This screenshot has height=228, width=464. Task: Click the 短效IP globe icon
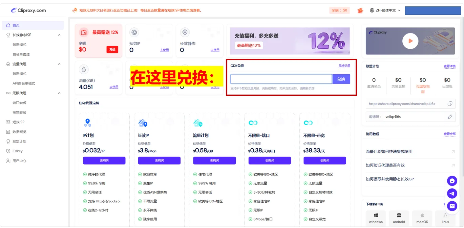click(x=134, y=32)
